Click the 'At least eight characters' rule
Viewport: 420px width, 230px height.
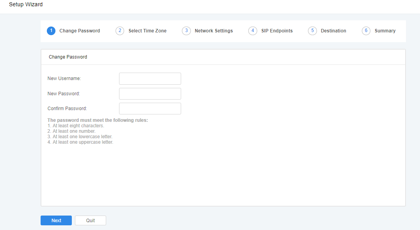(x=76, y=126)
